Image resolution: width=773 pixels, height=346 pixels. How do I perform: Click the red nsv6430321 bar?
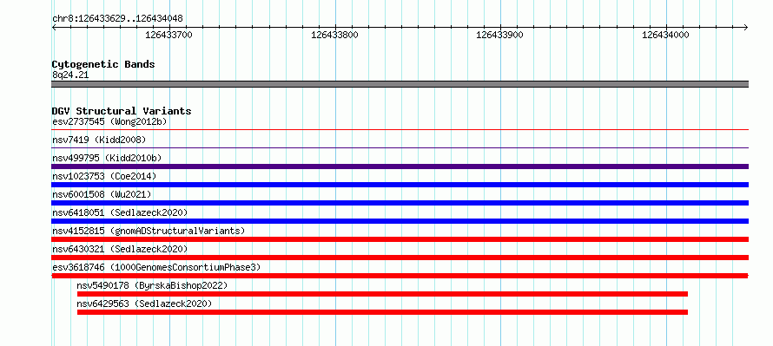tap(400, 258)
